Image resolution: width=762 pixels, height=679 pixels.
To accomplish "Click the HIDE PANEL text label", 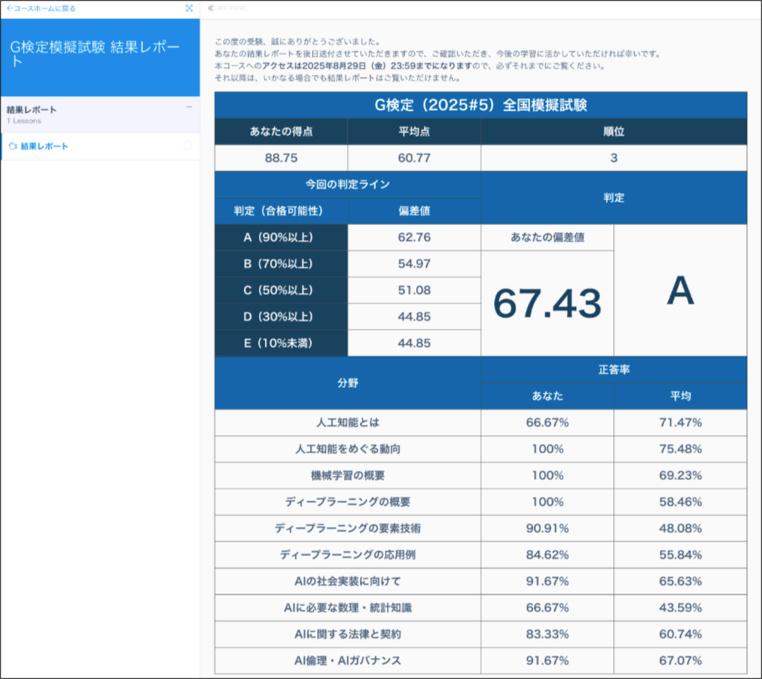I will [x=232, y=8].
